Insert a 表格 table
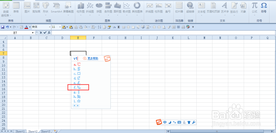The height and width of the screenshot is (133, 276). click(16, 8)
